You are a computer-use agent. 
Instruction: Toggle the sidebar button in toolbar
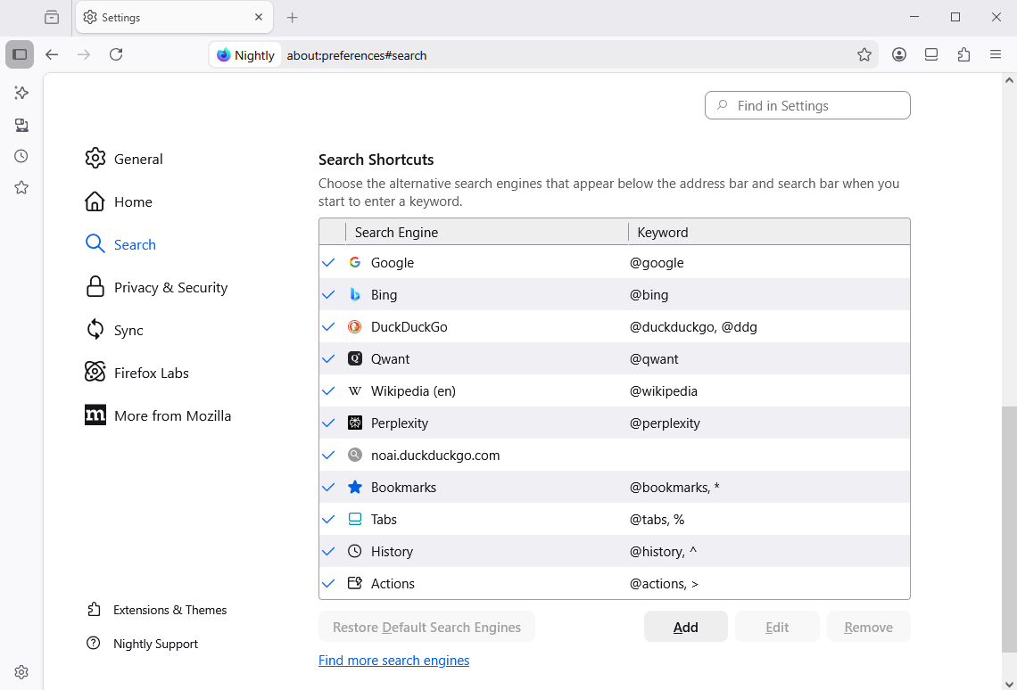(20, 54)
